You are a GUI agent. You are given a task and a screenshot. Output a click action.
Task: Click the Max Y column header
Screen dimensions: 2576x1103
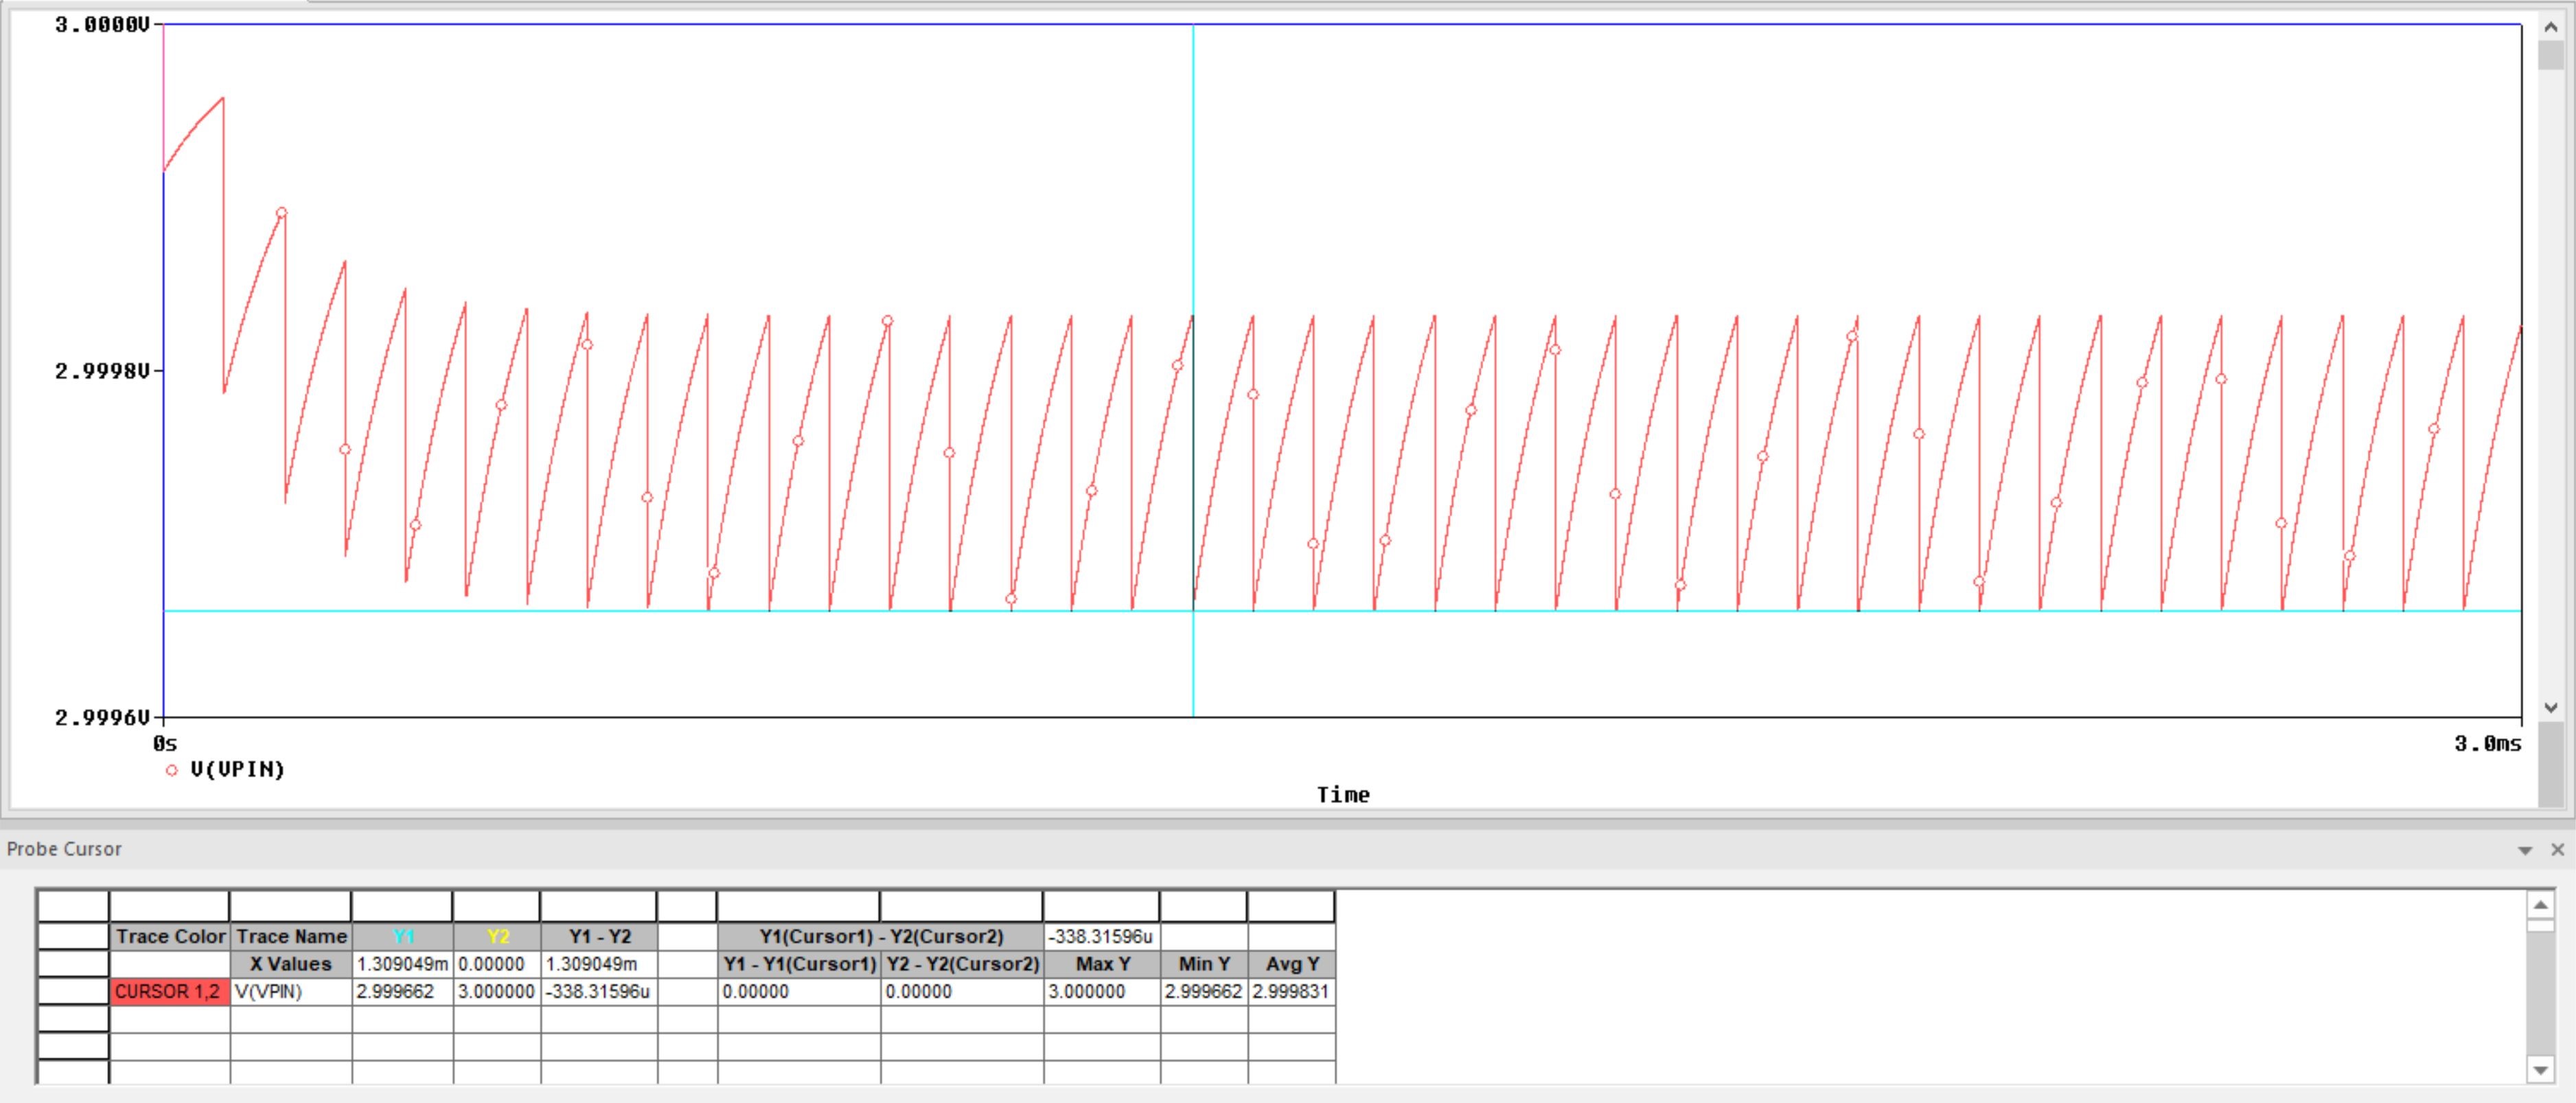tap(1102, 964)
